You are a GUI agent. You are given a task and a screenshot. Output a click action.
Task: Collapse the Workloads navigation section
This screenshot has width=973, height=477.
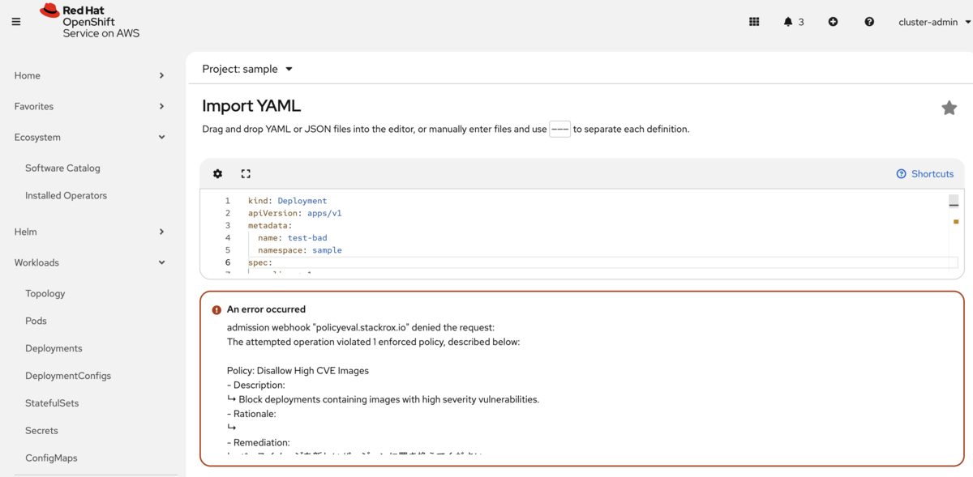pos(89,262)
